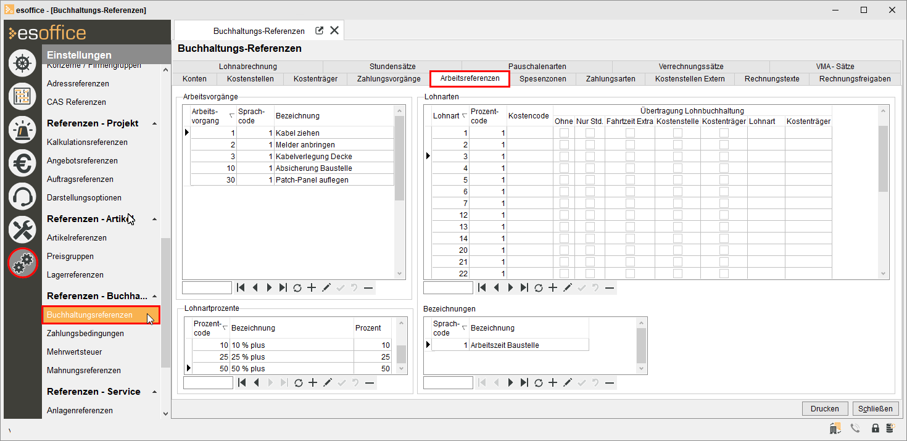Go to next record in Arbeitsvorgänge navigator
Viewport: 907px width, 441px height.
tap(269, 287)
